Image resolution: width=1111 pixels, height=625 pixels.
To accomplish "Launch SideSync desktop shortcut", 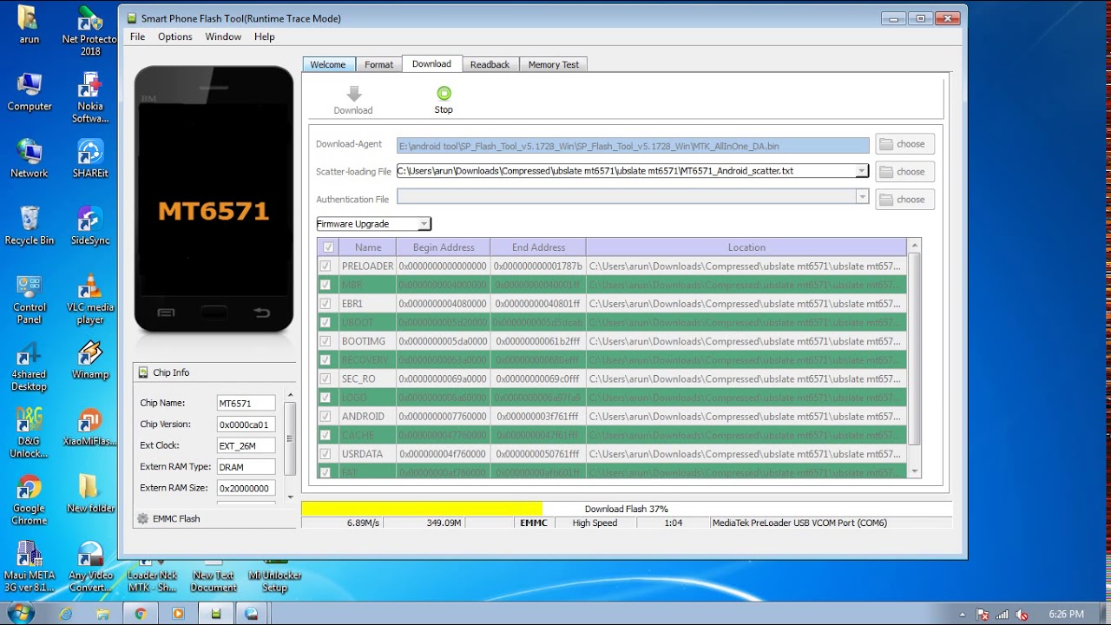I will pyautogui.click(x=90, y=225).
